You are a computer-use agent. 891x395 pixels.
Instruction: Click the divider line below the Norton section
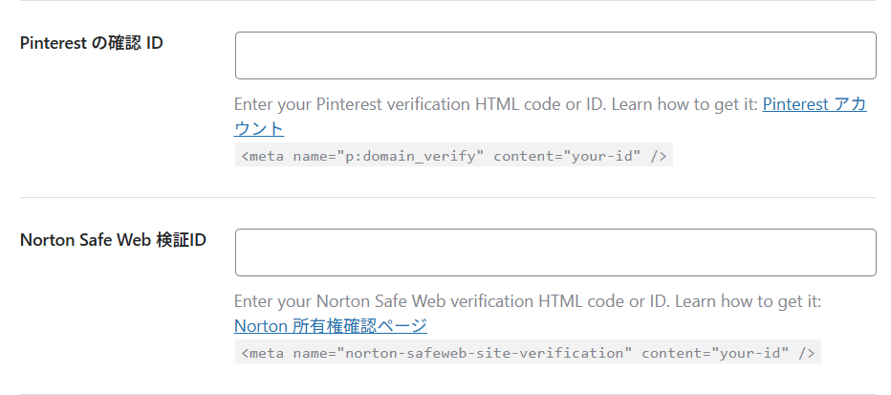click(445, 393)
